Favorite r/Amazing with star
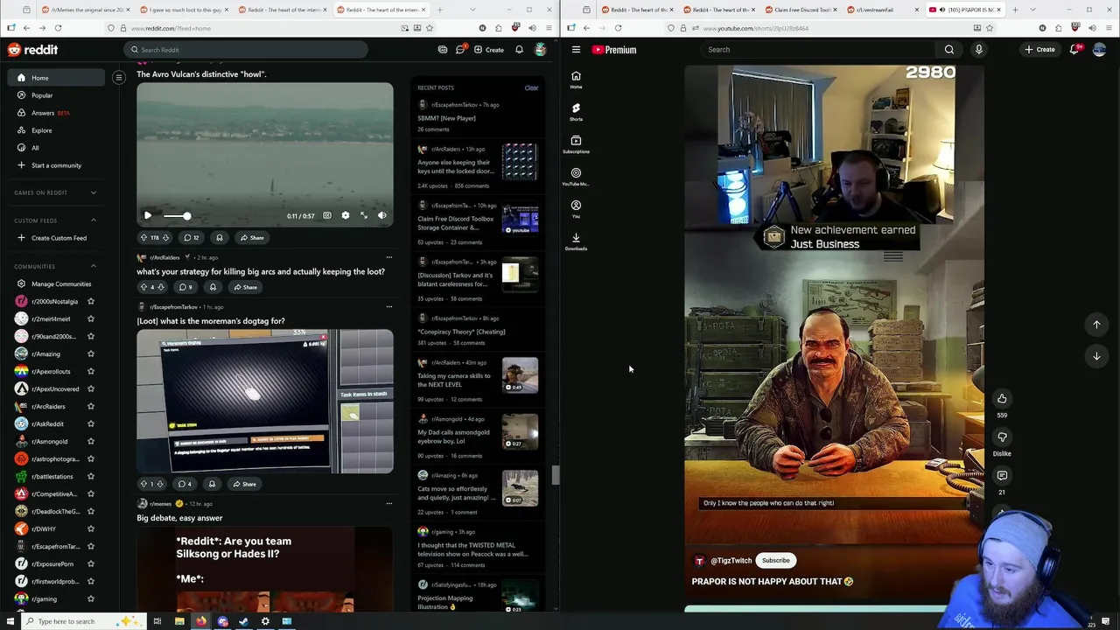The image size is (1120, 630). [x=90, y=353]
